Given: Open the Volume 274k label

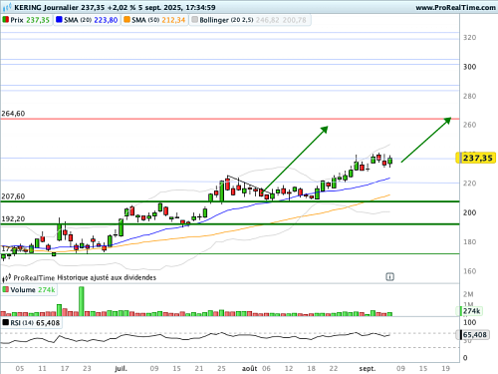Looking at the screenshot, I should [x=29, y=289].
